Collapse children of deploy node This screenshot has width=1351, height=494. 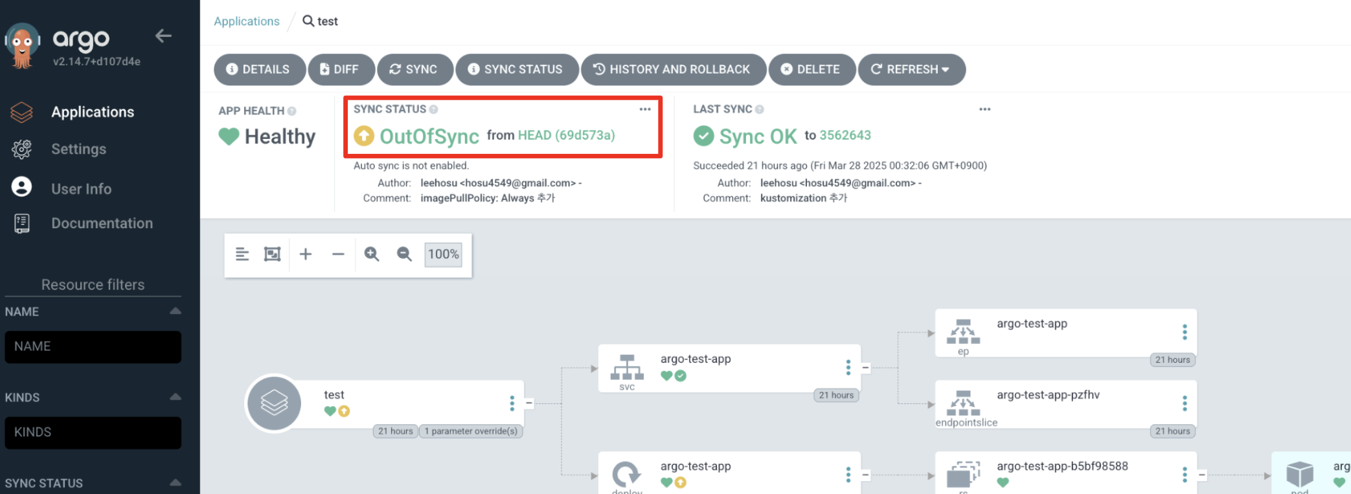(865, 475)
